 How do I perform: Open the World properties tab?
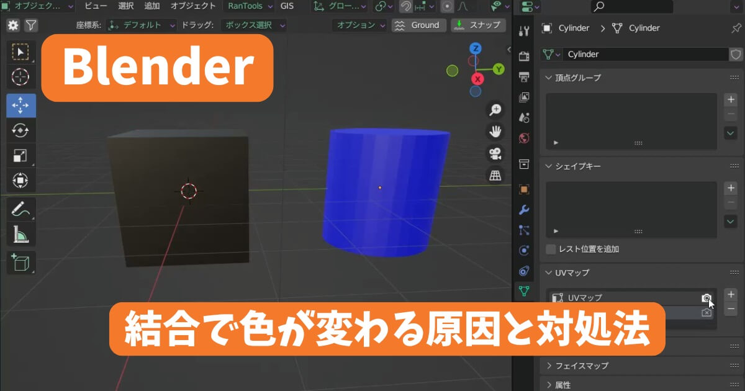[x=524, y=138]
